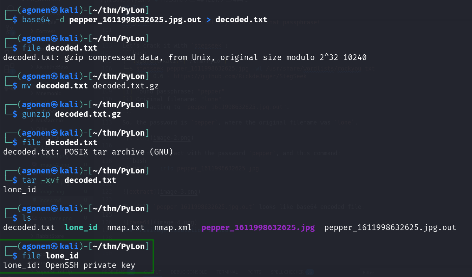Click the tar command word
The width and height of the screenshot is (472, 277).
click(29, 180)
